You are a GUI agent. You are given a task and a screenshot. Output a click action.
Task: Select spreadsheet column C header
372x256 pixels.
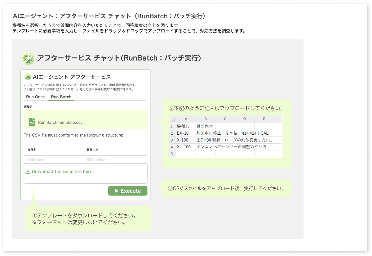click(225, 119)
